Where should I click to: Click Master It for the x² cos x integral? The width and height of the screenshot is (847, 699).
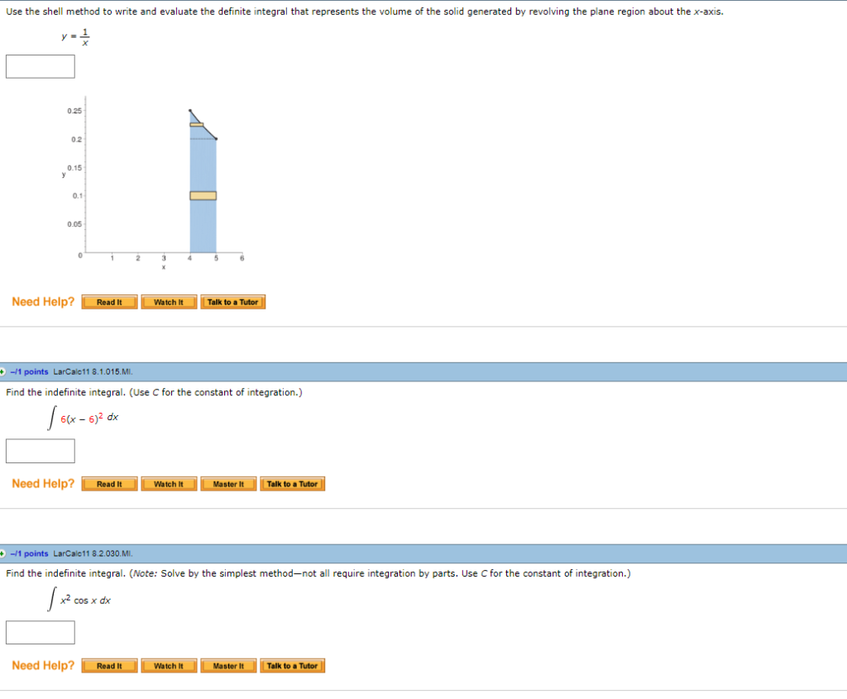point(227,665)
